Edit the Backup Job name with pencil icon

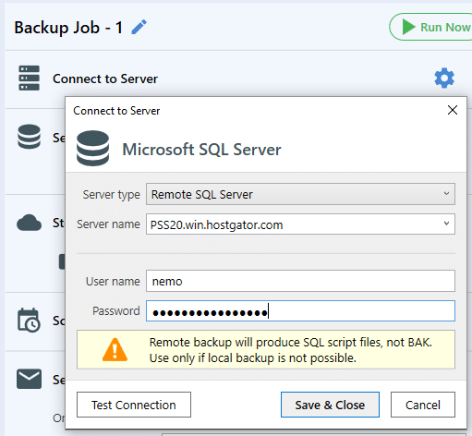[139, 27]
